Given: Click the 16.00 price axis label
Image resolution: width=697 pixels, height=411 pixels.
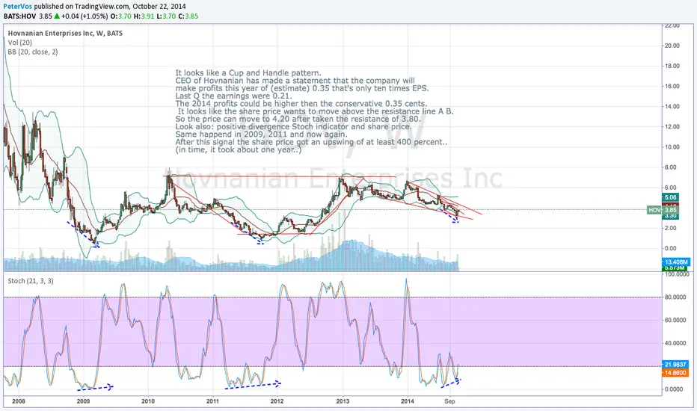Looking at the screenshot, I should click(x=672, y=86).
